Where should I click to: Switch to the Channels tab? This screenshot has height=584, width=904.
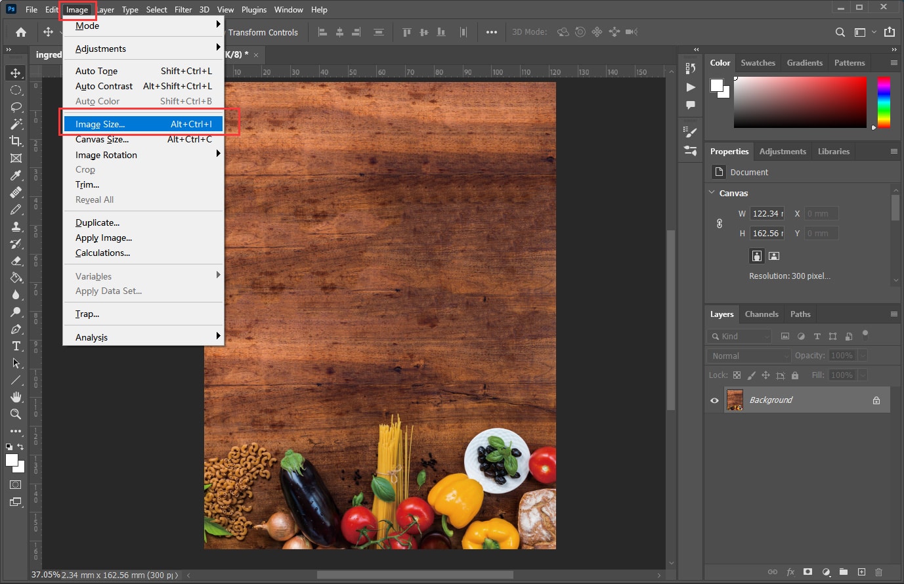pos(761,314)
